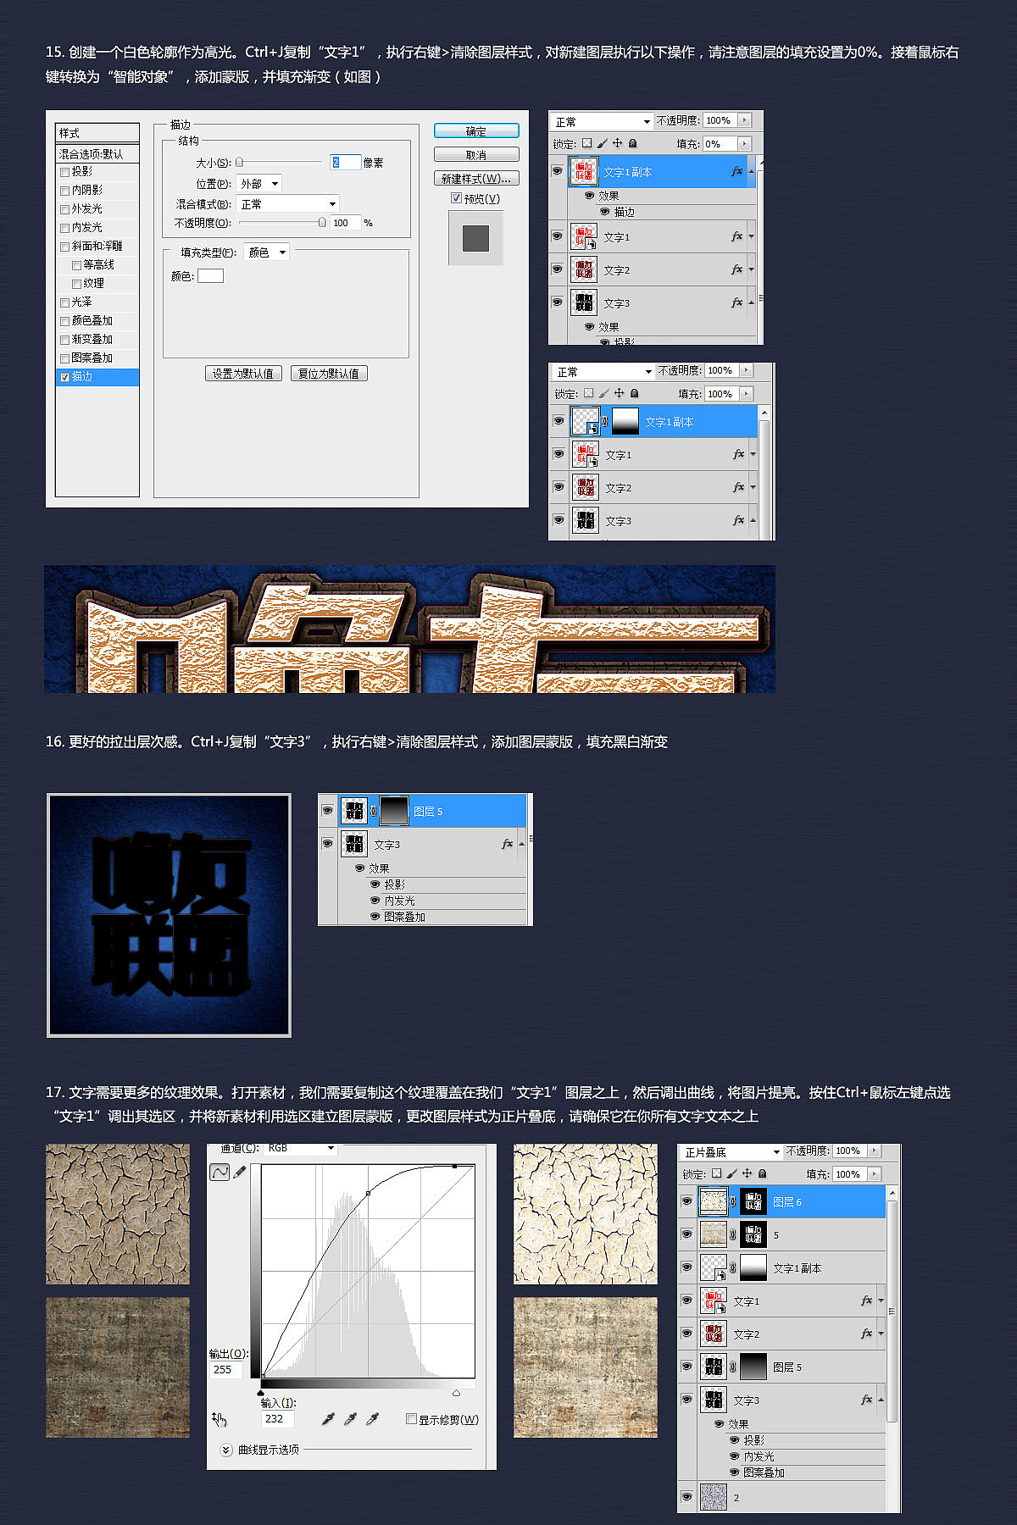Click the stroke size input field
The image size is (1017, 1525).
point(346,162)
